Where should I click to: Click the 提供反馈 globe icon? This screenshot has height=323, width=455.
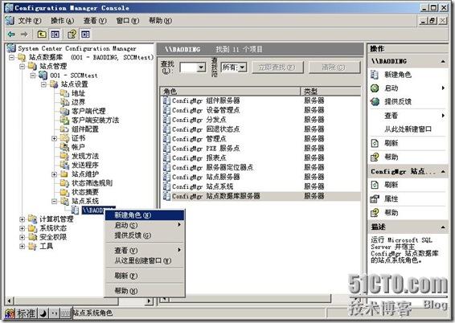tap(375, 101)
